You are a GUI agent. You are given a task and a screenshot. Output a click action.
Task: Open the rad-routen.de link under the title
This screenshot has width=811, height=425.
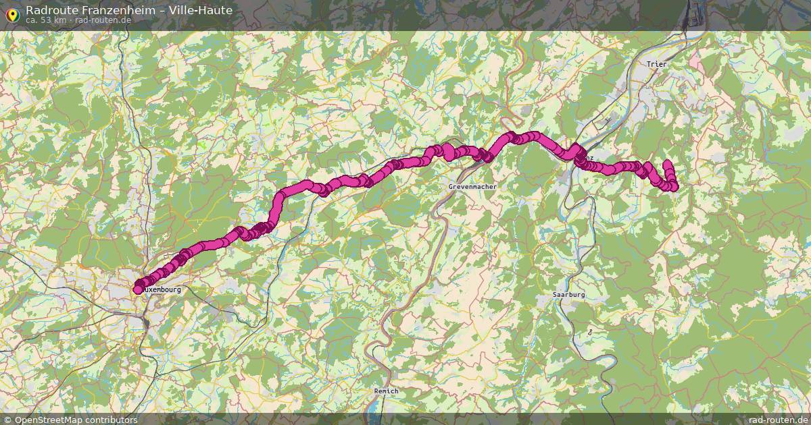103,20
